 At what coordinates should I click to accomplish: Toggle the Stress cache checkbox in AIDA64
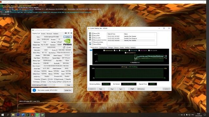[92, 38]
